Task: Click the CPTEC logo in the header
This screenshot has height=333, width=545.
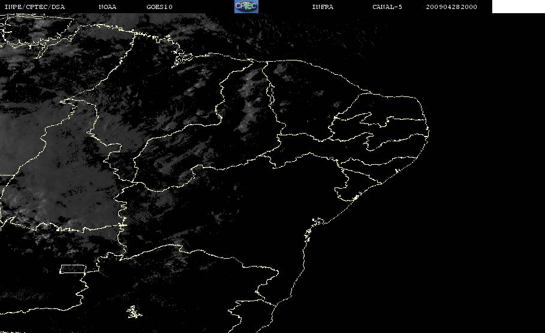Action: point(246,6)
